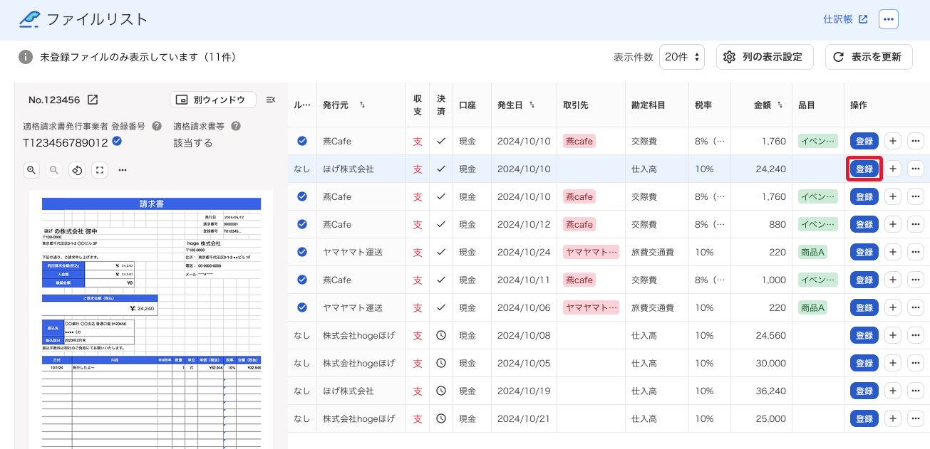Click the clock status icon on 2024/10/21 row

(441, 418)
